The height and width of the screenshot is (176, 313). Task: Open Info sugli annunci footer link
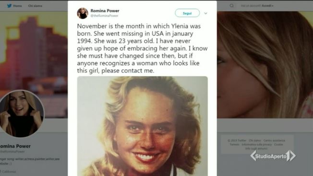[256, 149]
